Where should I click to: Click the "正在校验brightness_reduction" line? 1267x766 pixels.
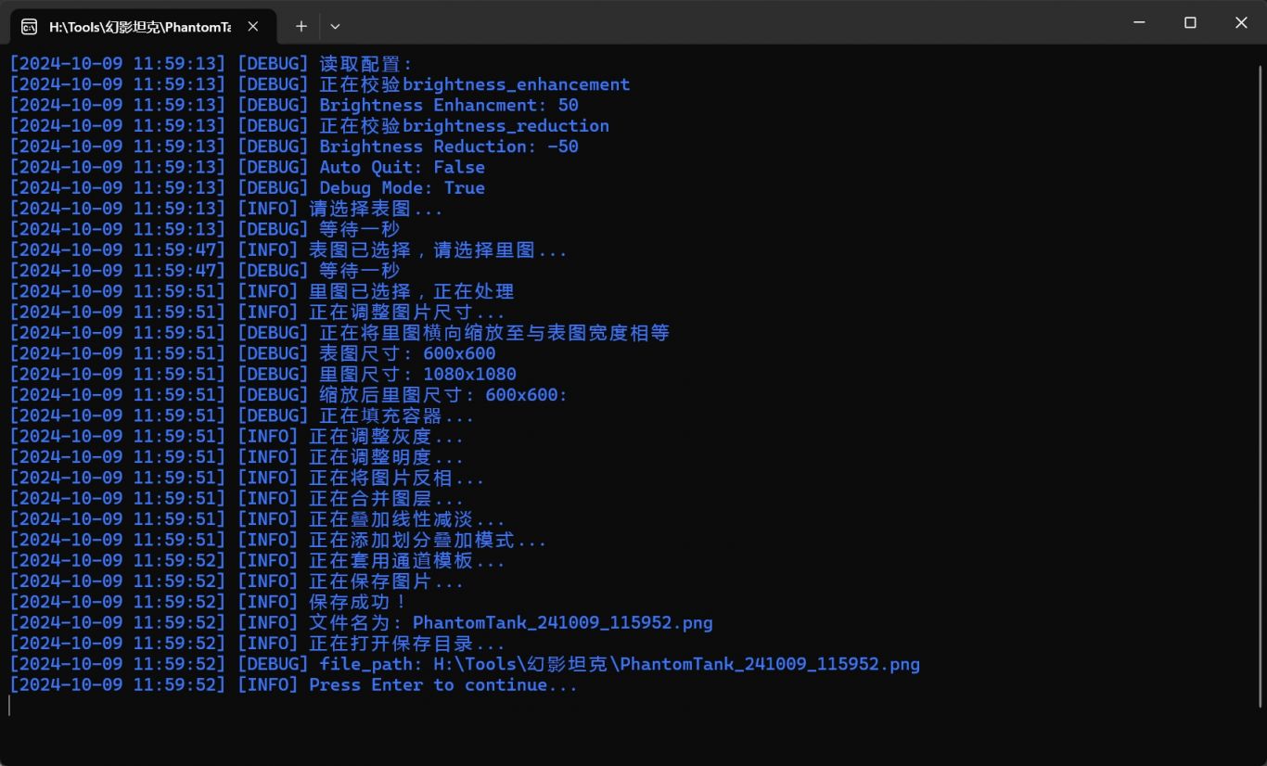click(310, 126)
